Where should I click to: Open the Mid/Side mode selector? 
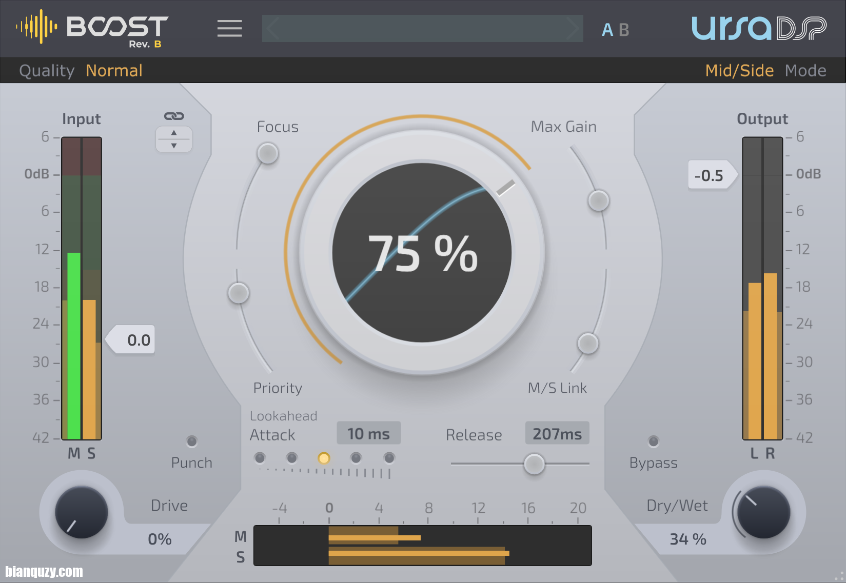point(739,70)
